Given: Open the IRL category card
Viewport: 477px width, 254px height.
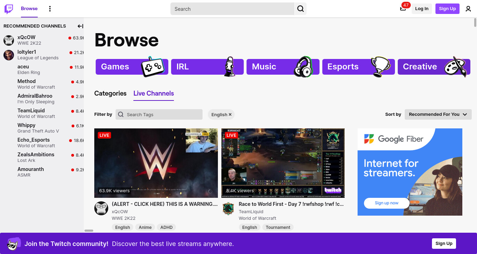Looking at the screenshot, I should [207, 67].
